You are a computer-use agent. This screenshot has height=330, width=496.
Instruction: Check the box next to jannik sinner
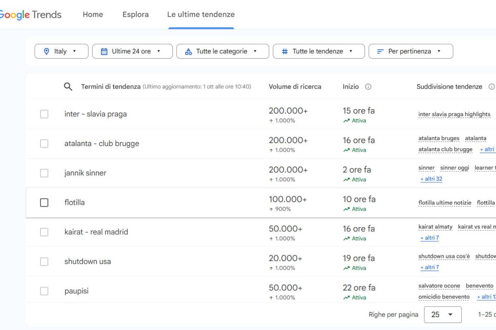click(x=44, y=173)
